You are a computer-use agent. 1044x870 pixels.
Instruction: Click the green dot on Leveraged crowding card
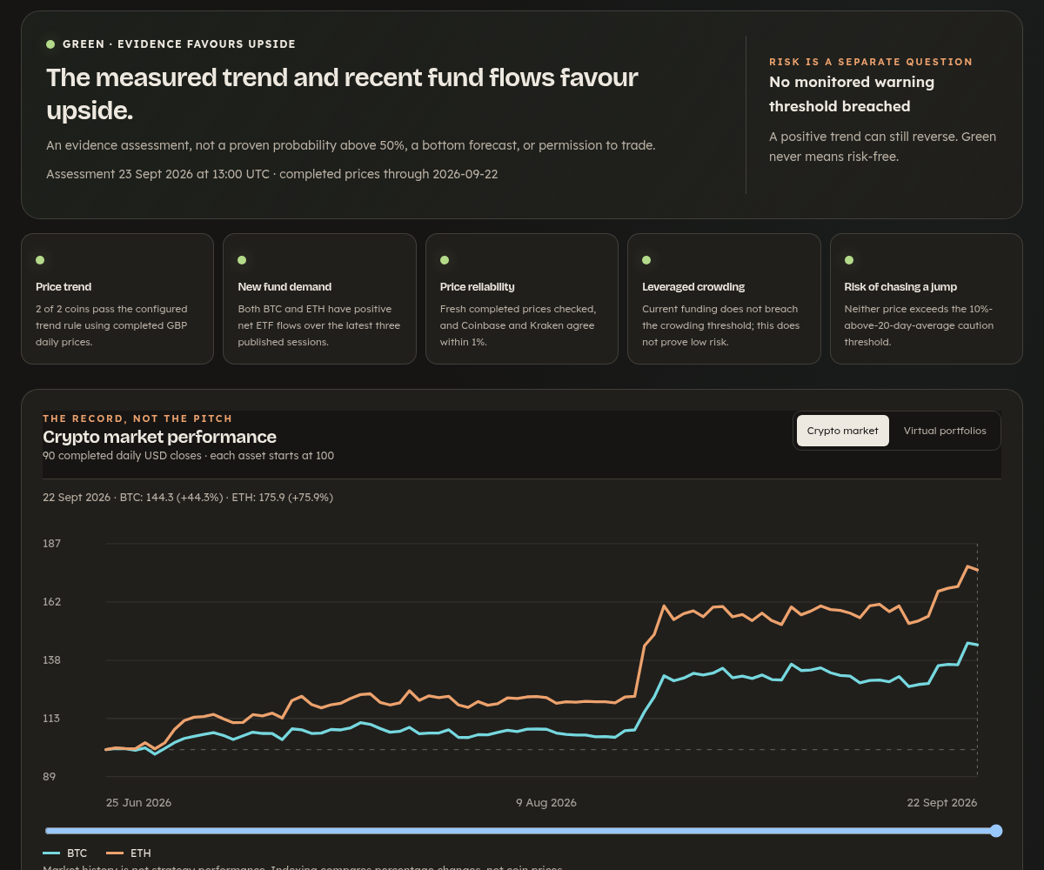click(646, 260)
